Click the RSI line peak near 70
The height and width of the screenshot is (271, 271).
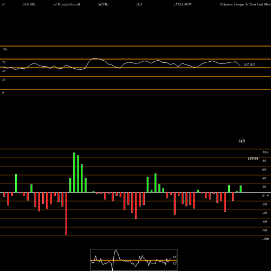(94, 59)
